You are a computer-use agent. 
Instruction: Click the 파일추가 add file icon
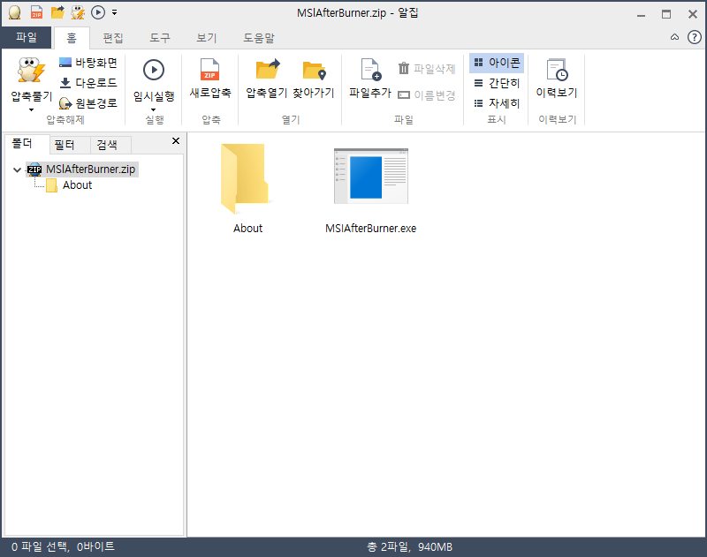point(370,70)
